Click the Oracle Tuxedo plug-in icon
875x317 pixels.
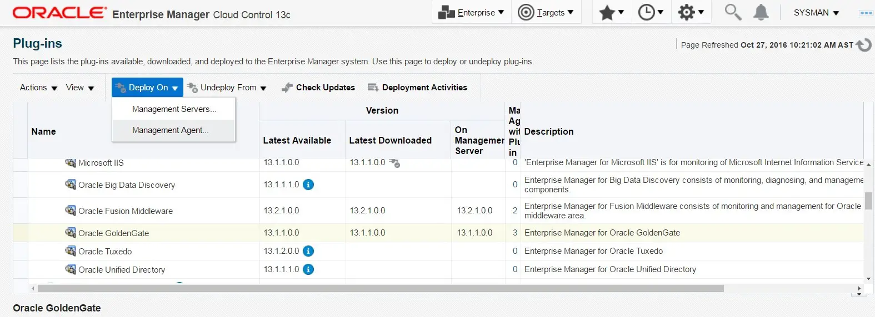coord(71,251)
